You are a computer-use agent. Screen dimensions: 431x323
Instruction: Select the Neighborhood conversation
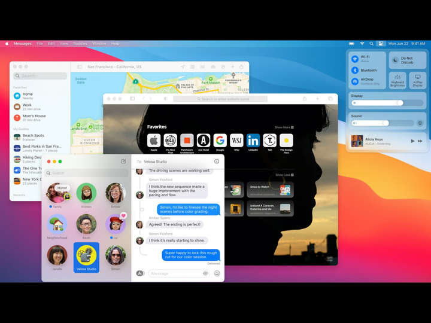pyautogui.click(x=57, y=227)
